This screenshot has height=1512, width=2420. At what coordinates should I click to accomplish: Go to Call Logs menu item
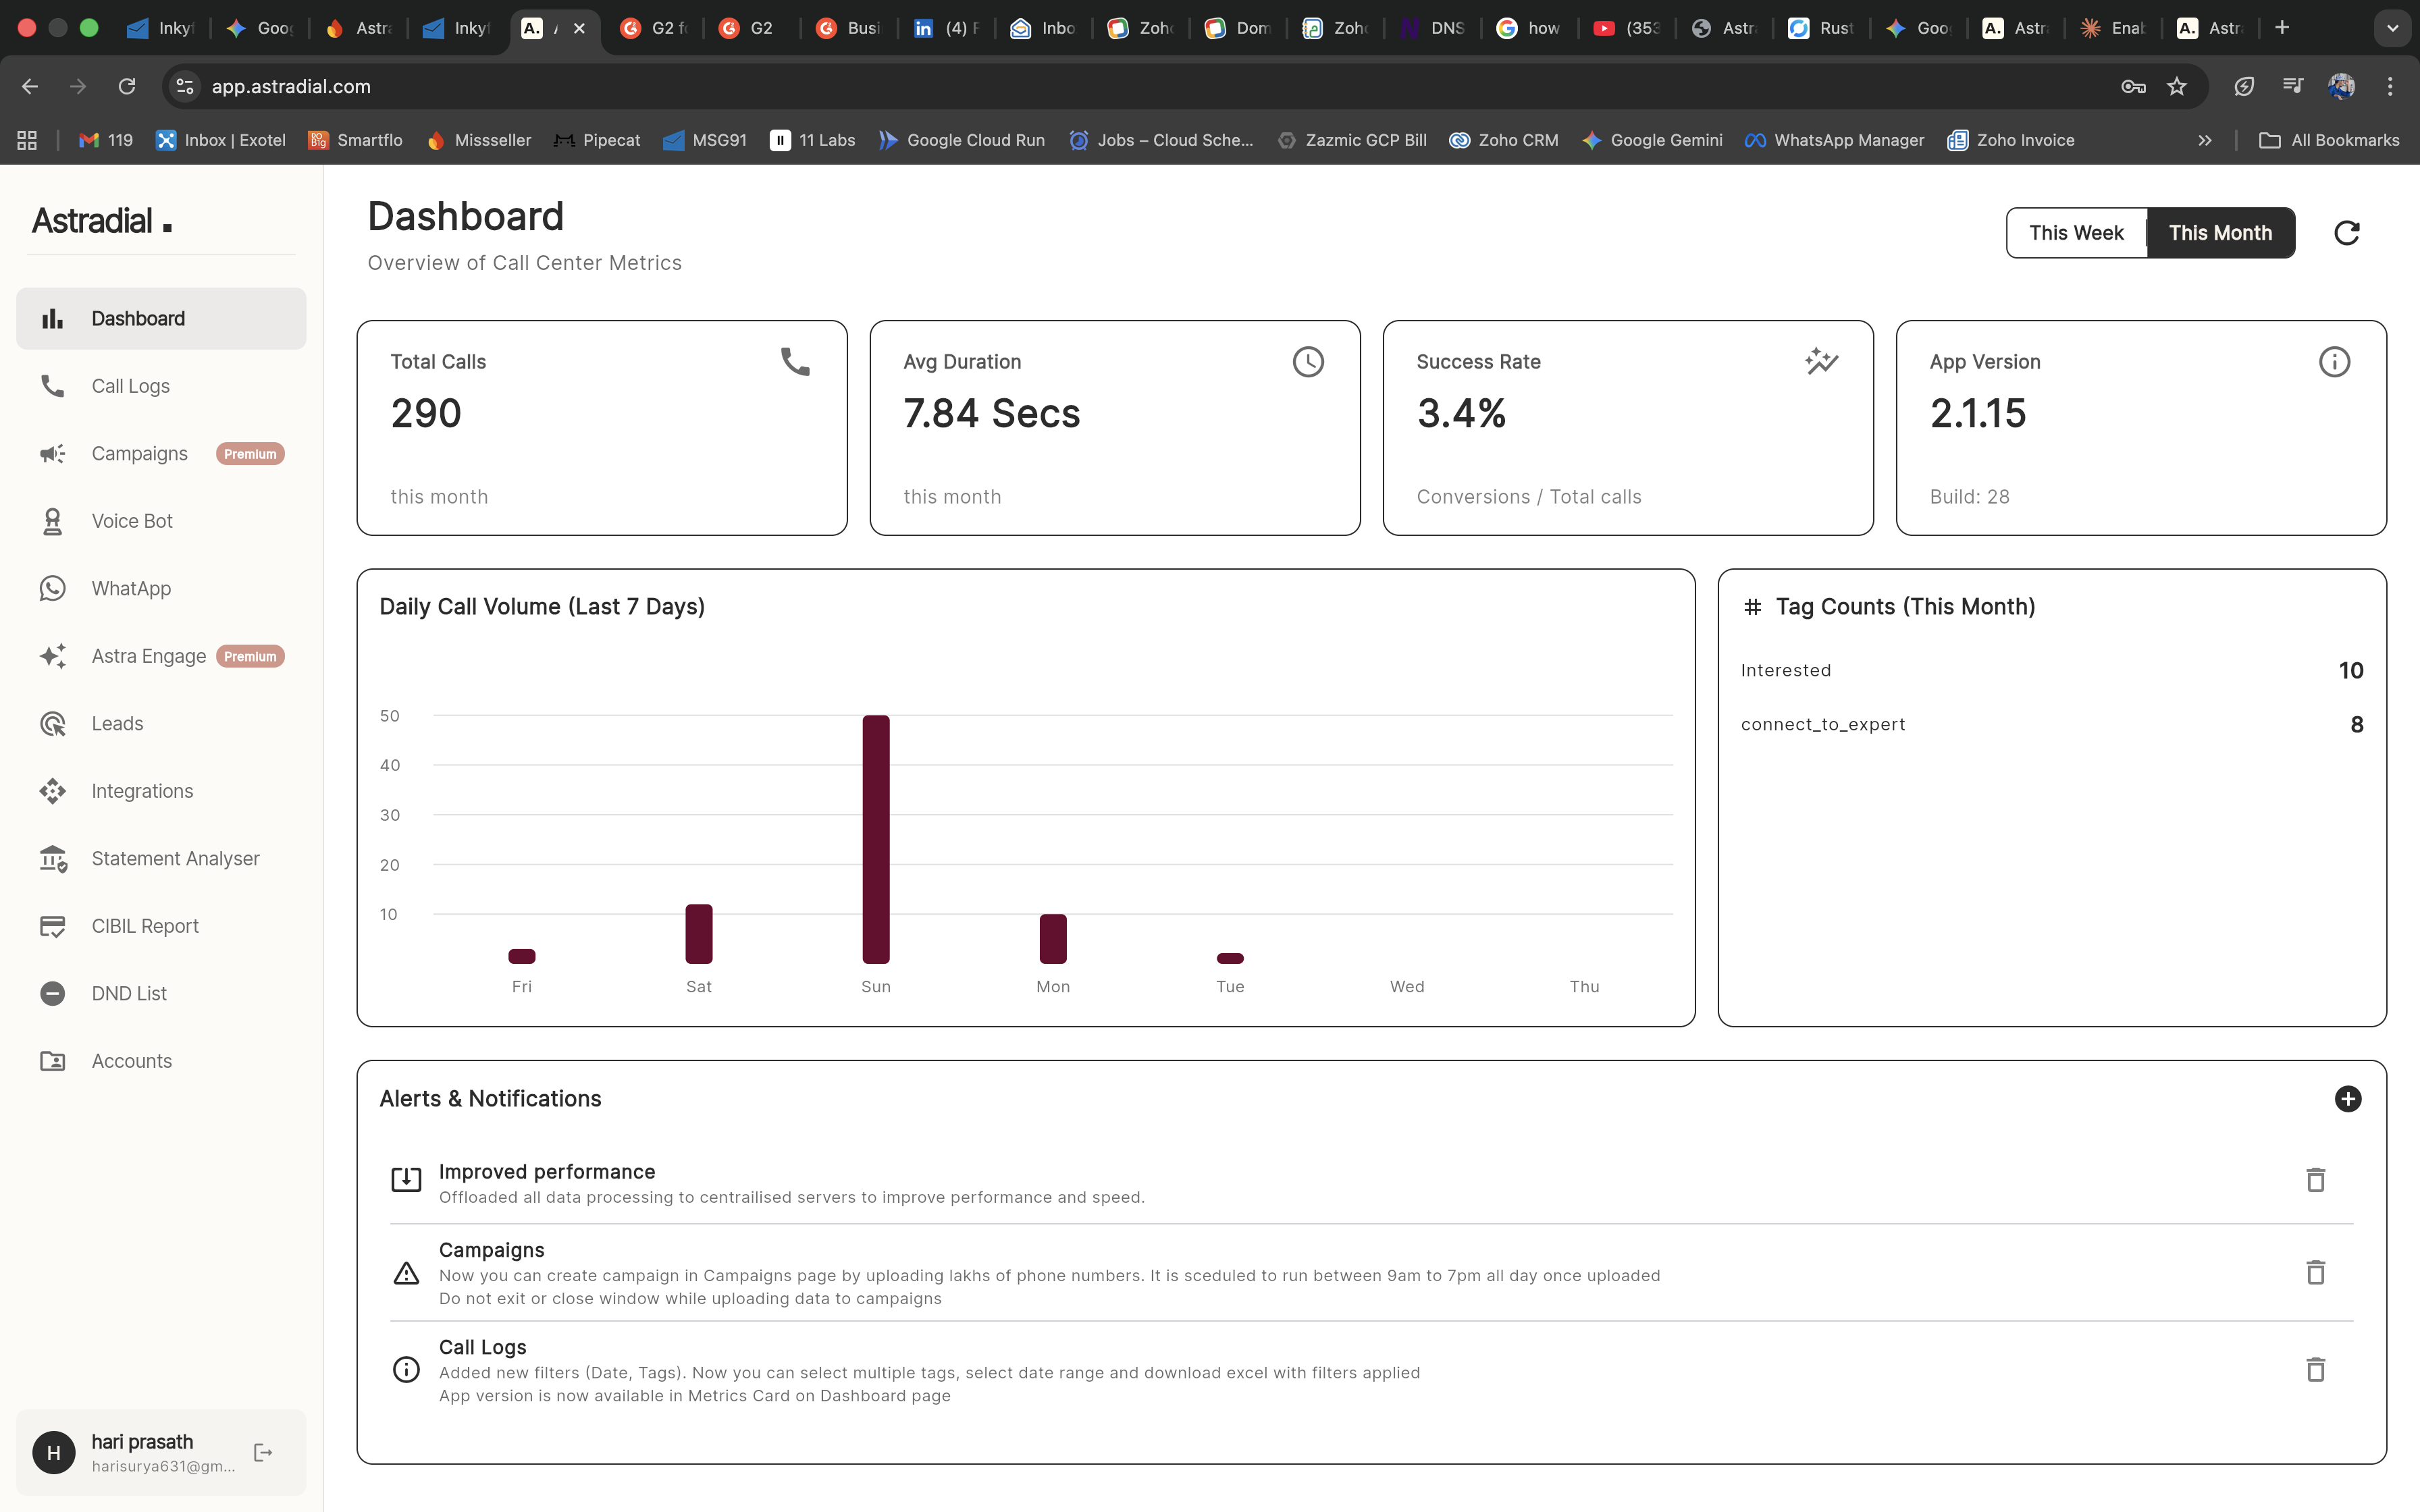point(130,386)
